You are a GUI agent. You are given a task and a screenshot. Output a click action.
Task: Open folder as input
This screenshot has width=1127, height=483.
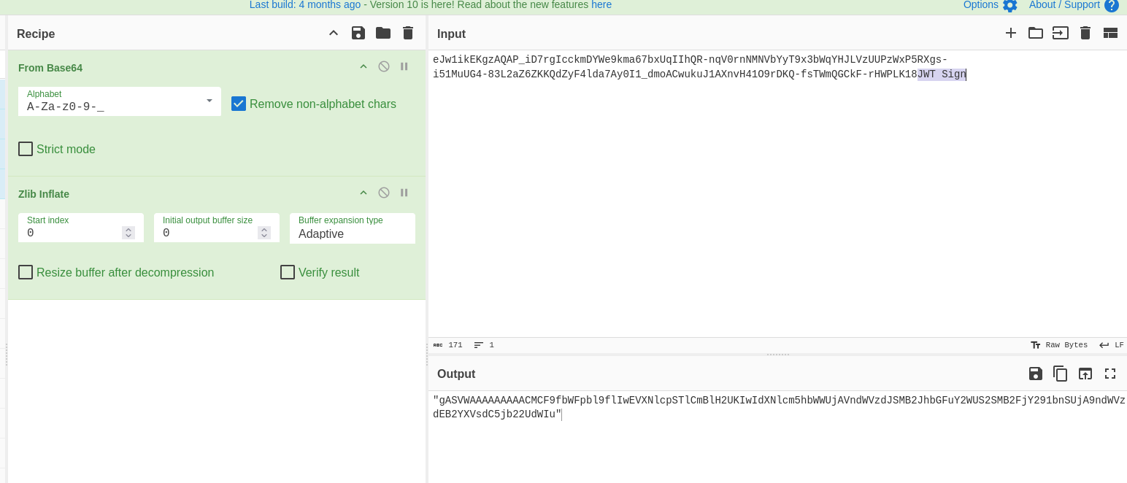pos(1036,33)
